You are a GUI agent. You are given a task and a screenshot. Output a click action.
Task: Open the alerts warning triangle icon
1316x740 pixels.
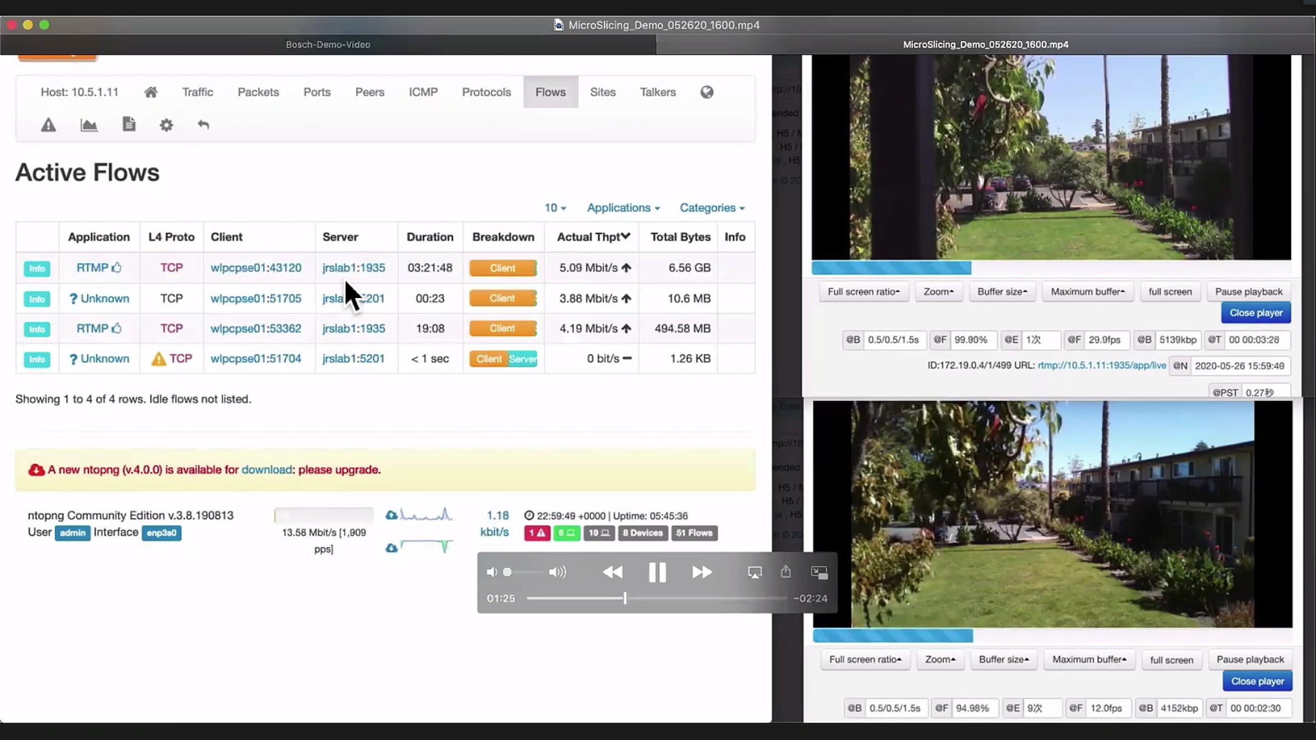click(x=48, y=125)
